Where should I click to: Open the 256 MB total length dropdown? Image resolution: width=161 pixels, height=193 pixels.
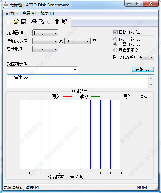tap(45, 49)
